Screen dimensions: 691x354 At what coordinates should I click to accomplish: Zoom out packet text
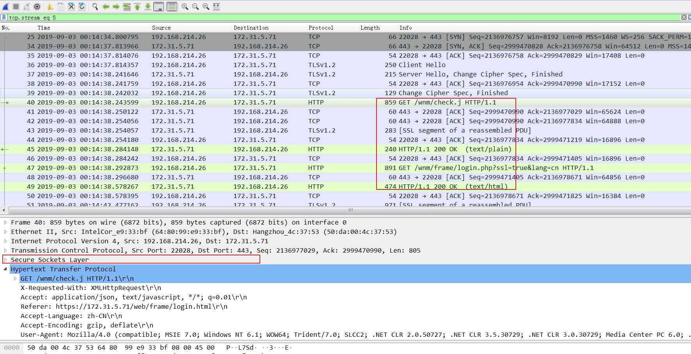pyautogui.click(x=195, y=7)
